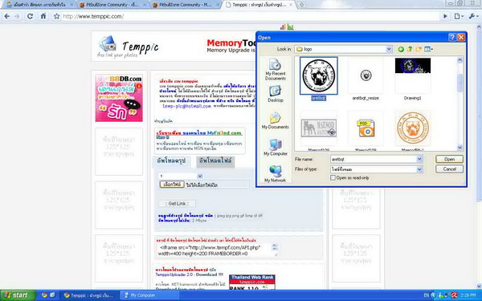Go to My Computer in places bar

(x=275, y=148)
